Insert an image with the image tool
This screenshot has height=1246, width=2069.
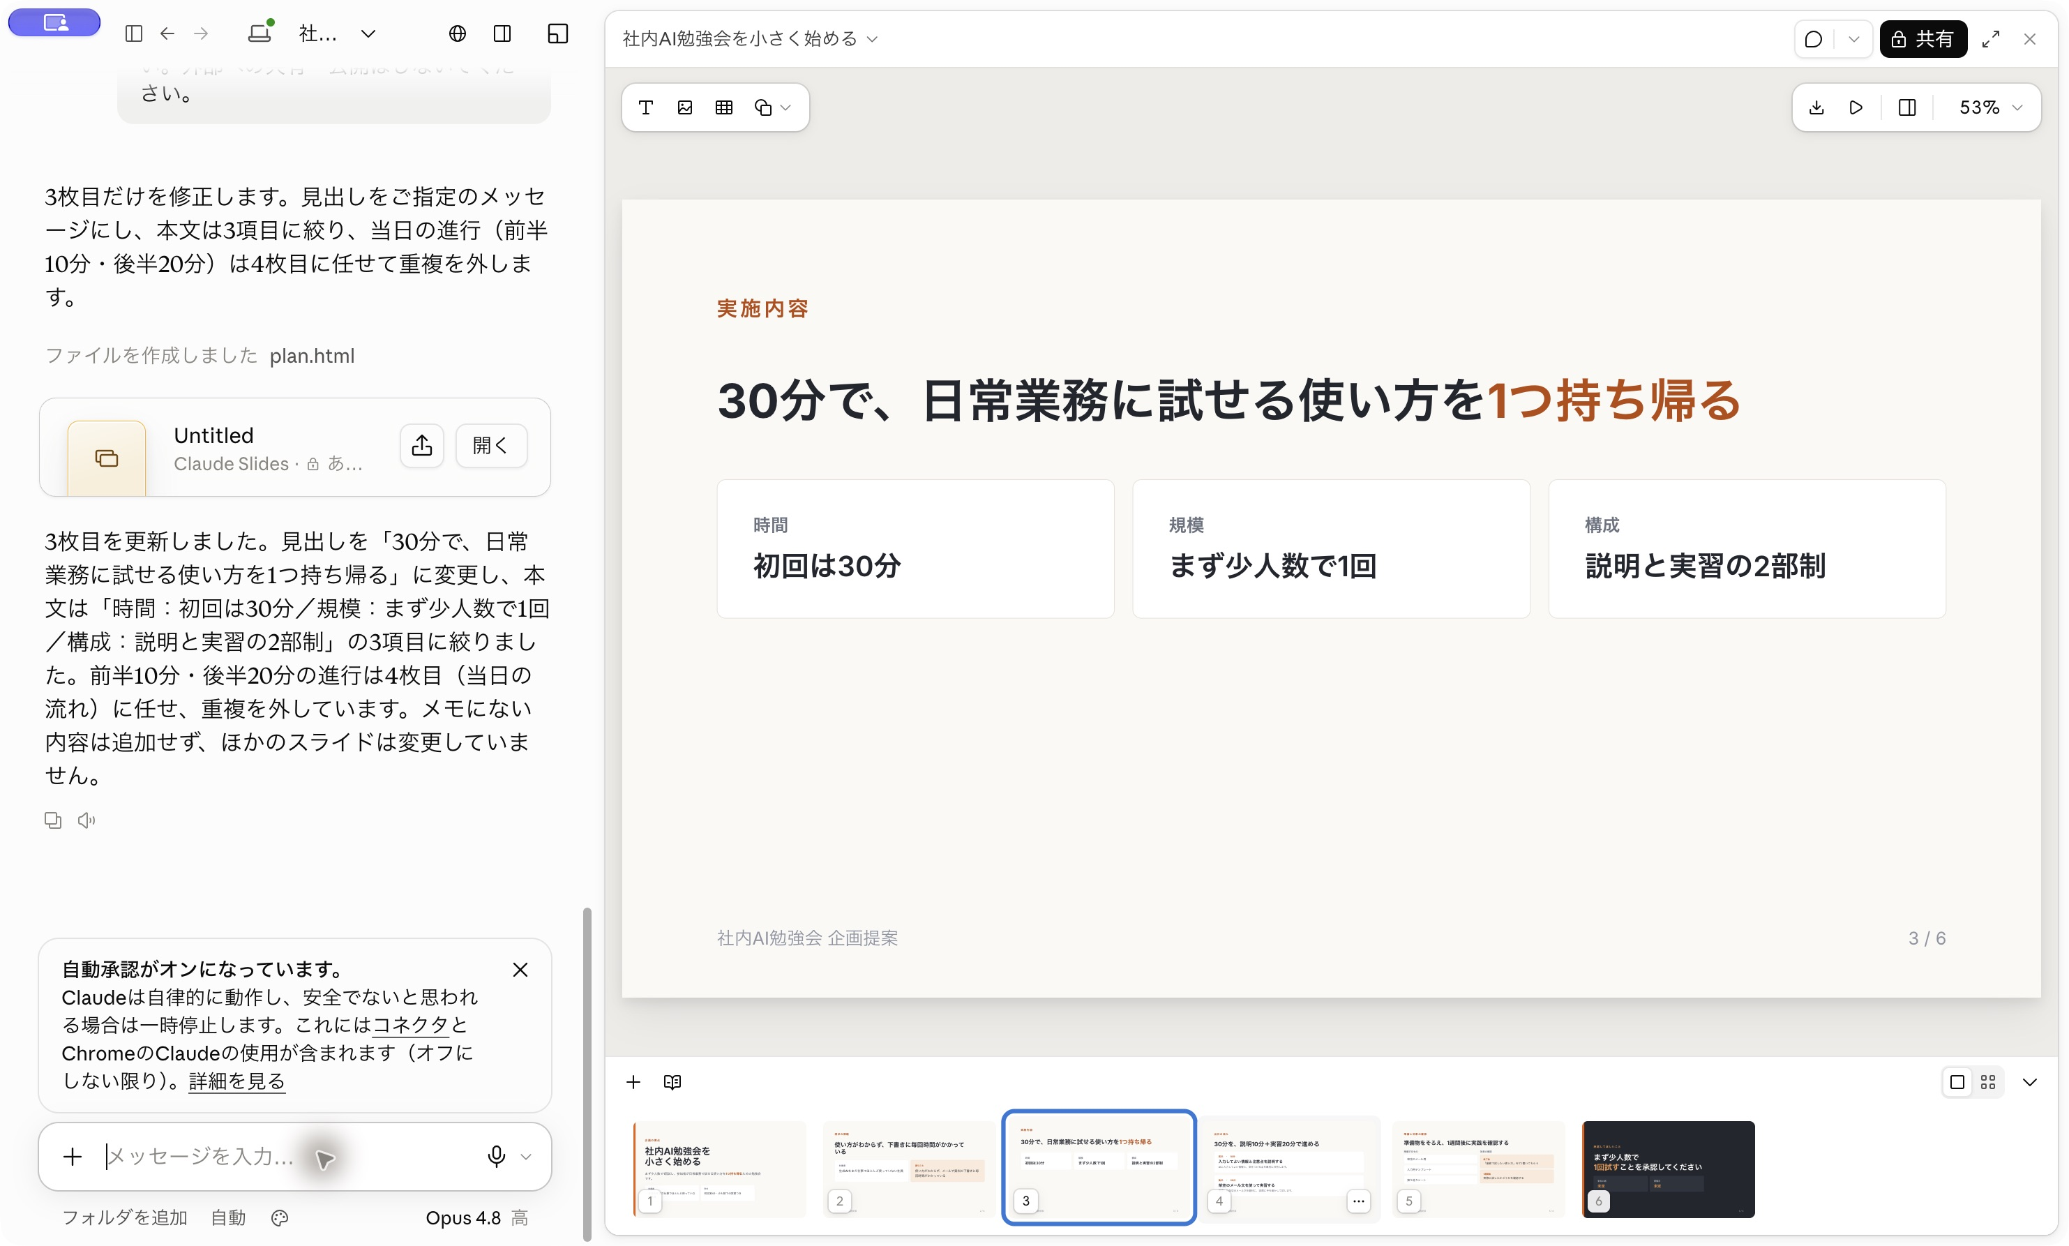coord(685,107)
